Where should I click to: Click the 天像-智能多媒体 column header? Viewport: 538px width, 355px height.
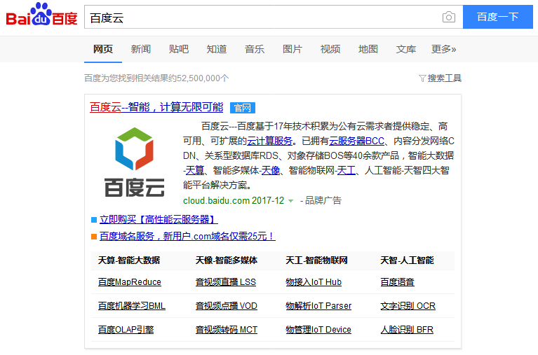pyautogui.click(x=227, y=260)
